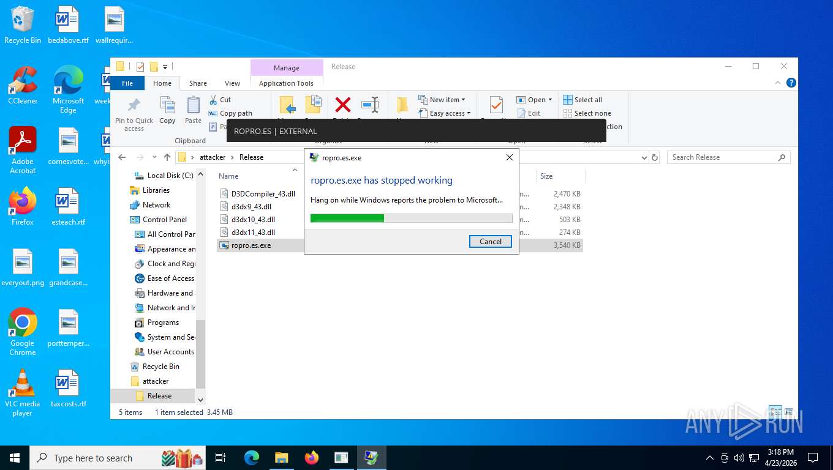Open the Application Tools tab
Image resolution: width=833 pixels, height=470 pixels.
pyautogui.click(x=286, y=83)
